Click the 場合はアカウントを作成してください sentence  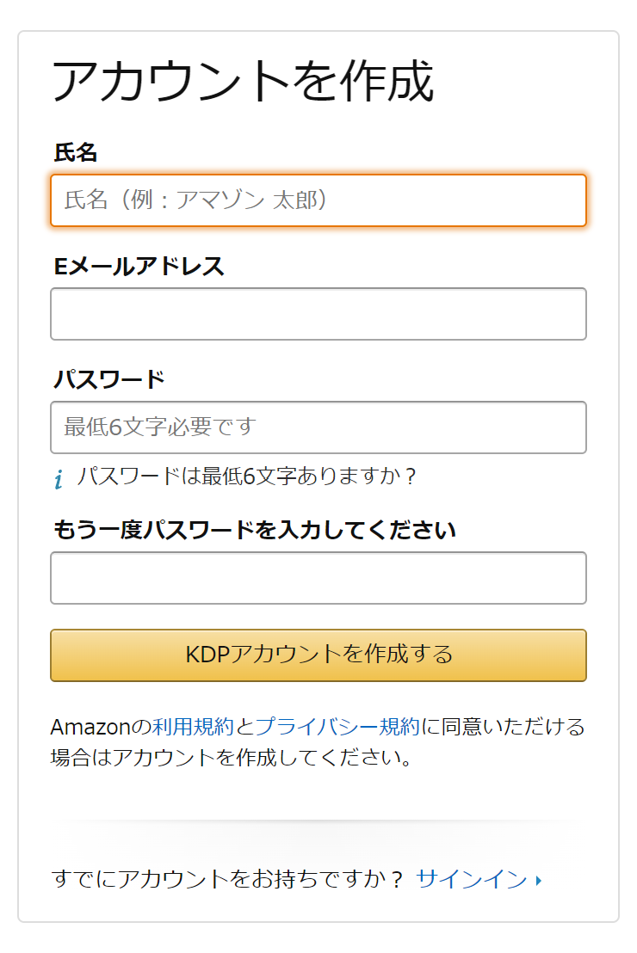click(232, 757)
